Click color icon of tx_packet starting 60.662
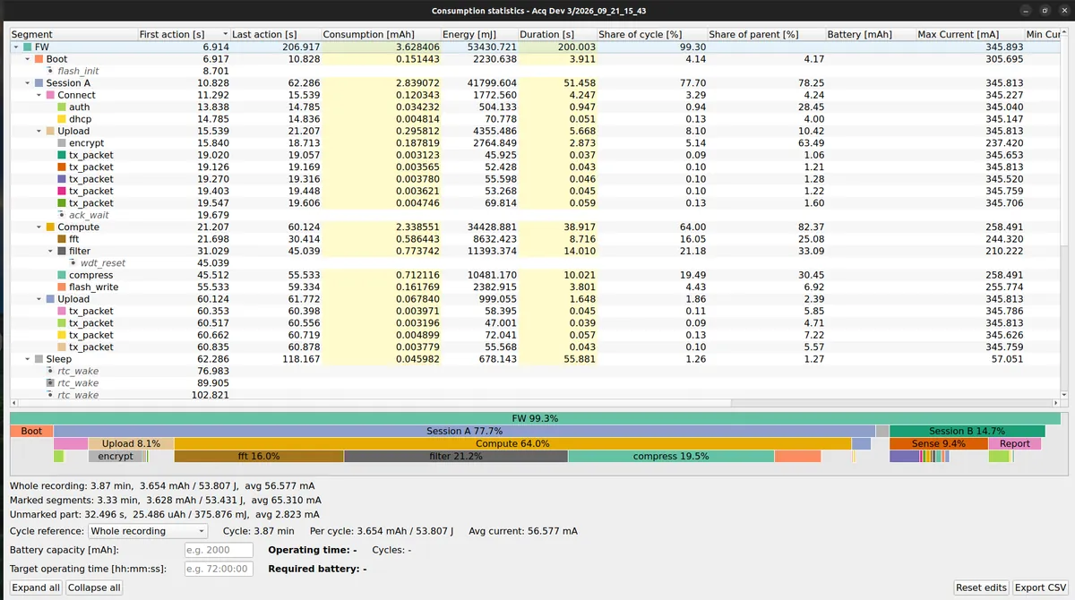Screen dimensions: 1075x600 [x=62, y=335]
